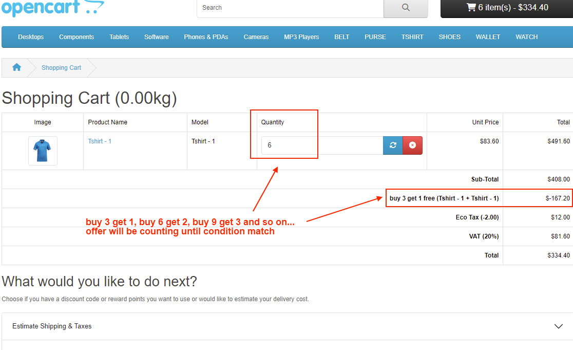Select the Eco Tax amount $12.00
Image resolution: width=573 pixels, height=350 pixels.
[x=561, y=217]
